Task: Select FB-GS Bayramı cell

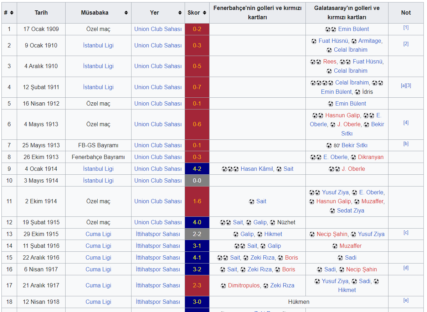Action: 98,145
